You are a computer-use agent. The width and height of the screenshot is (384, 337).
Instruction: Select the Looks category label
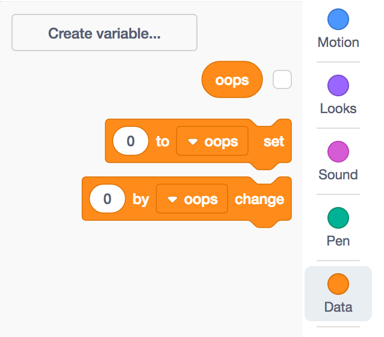[338, 109]
